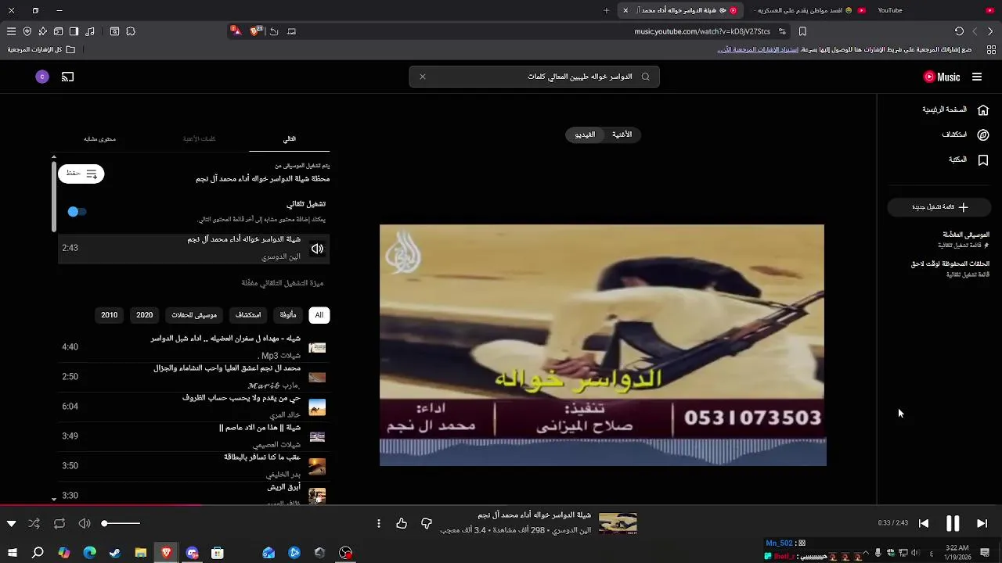Clear the search box with X
Image resolution: width=1002 pixels, height=563 pixels.
point(422,77)
